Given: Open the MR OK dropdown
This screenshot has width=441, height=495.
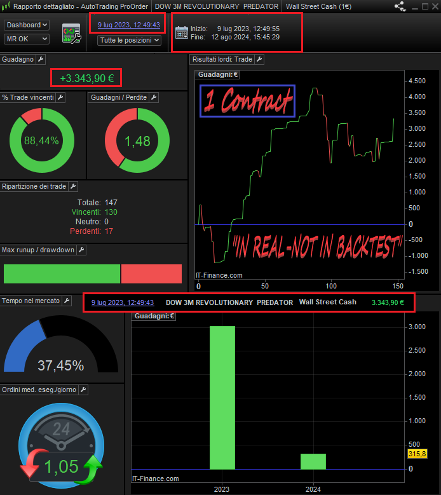Looking at the screenshot, I should pyautogui.click(x=27, y=39).
